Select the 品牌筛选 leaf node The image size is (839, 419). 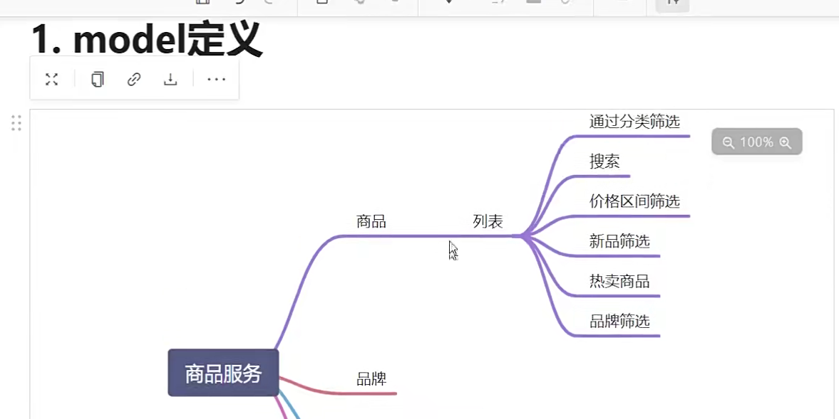[619, 321]
